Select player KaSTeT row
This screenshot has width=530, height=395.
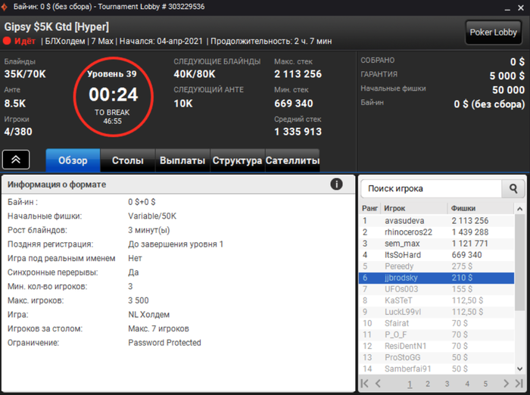click(x=436, y=300)
